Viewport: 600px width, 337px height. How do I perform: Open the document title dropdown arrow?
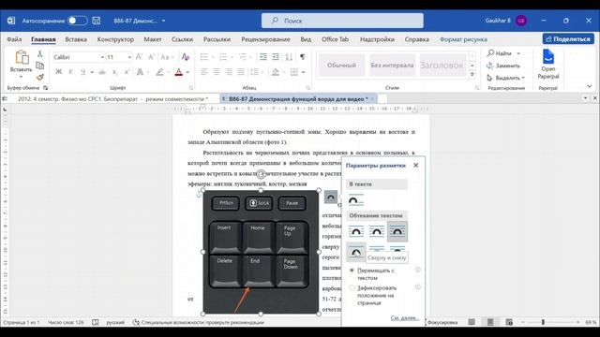click(164, 21)
